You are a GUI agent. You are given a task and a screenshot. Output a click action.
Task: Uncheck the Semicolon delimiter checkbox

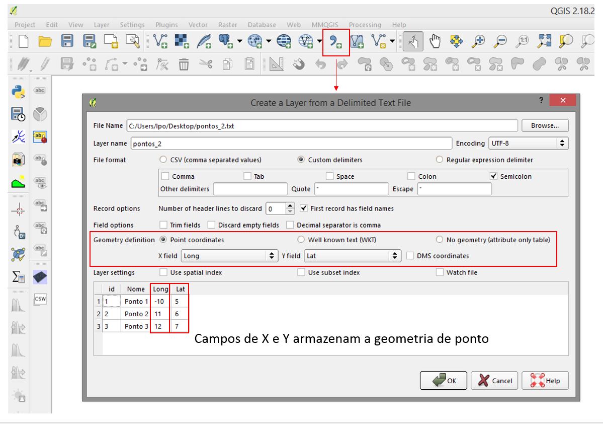[493, 176]
